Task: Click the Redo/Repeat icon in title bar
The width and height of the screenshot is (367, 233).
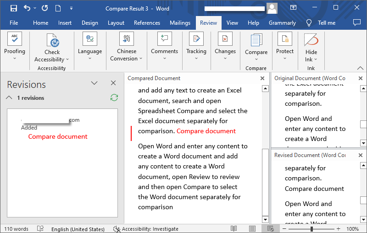Action: click(x=44, y=8)
